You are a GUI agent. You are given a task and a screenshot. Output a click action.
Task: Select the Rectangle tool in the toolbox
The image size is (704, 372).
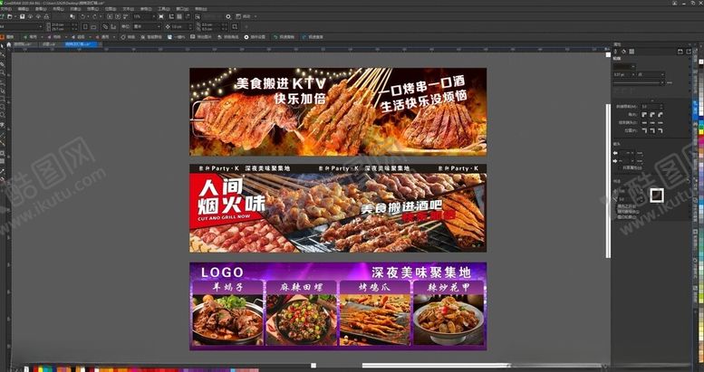[2, 98]
